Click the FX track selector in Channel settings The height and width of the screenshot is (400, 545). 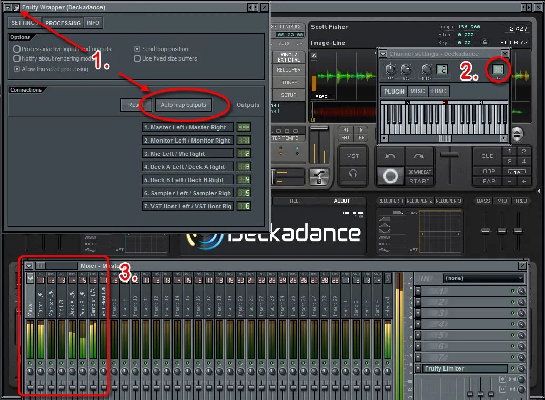point(498,69)
